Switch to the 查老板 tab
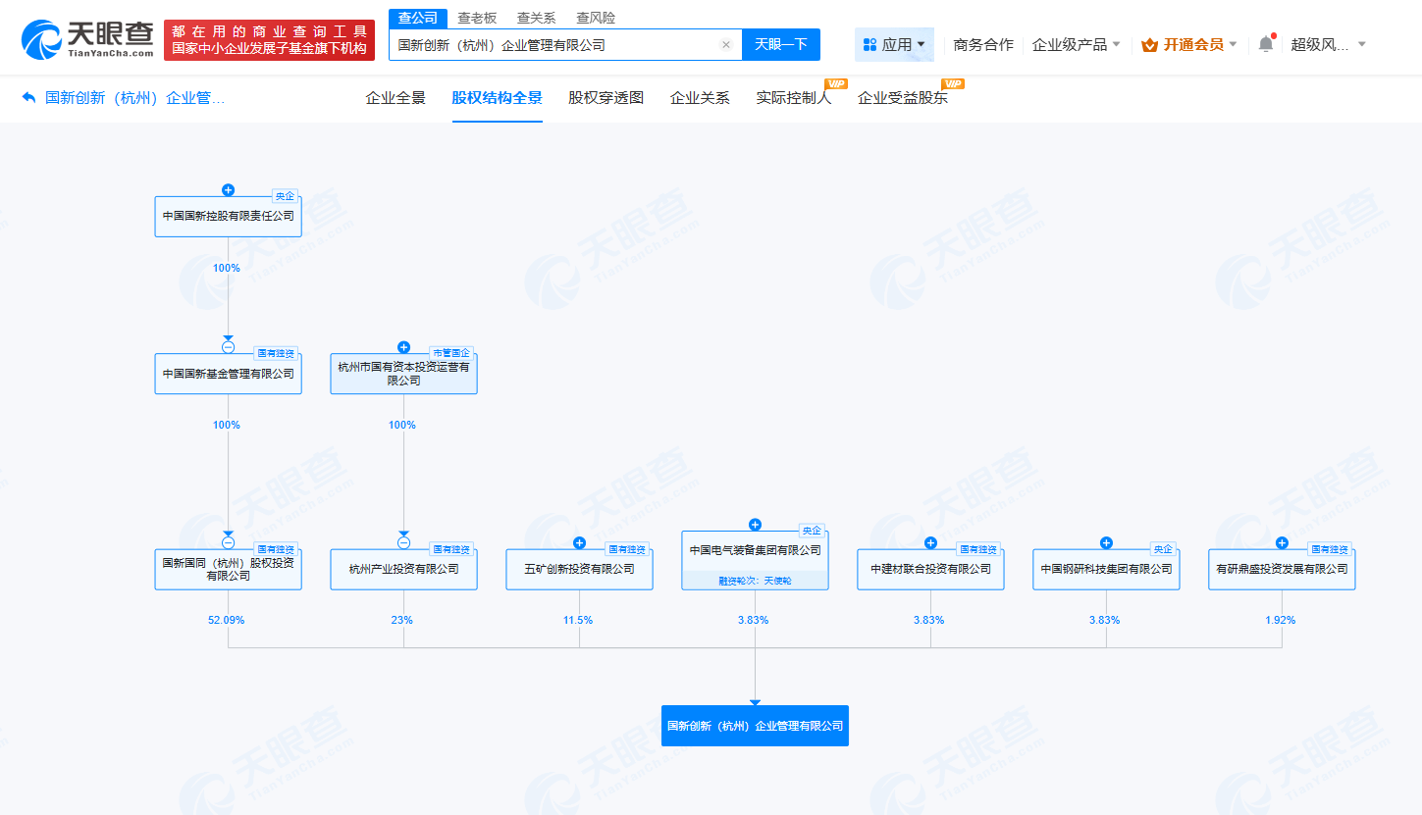 point(475,17)
